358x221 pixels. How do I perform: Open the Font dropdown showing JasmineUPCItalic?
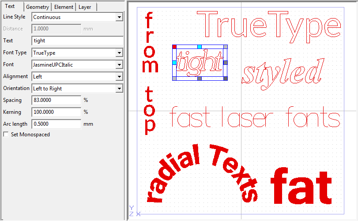119,65
